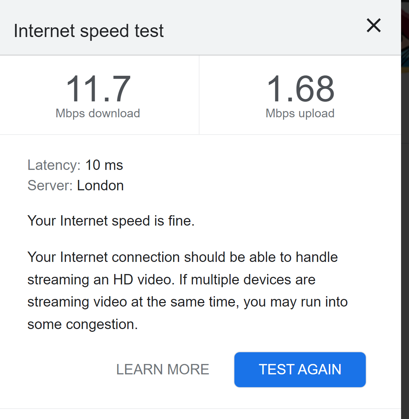
Task: Click the Internet speed test title
Action: [89, 30]
